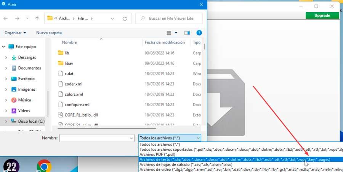343x172 pixels.
Task: Expand the Descargas tree item
Action: 6,58
